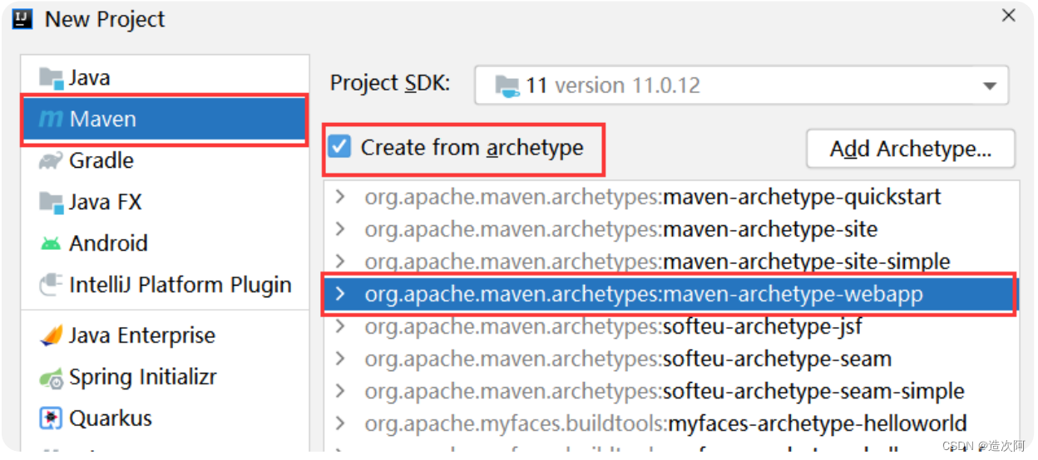1038x460 pixels.
Task: Expand maven-archetype-site chevron
Action: point(339,229)
